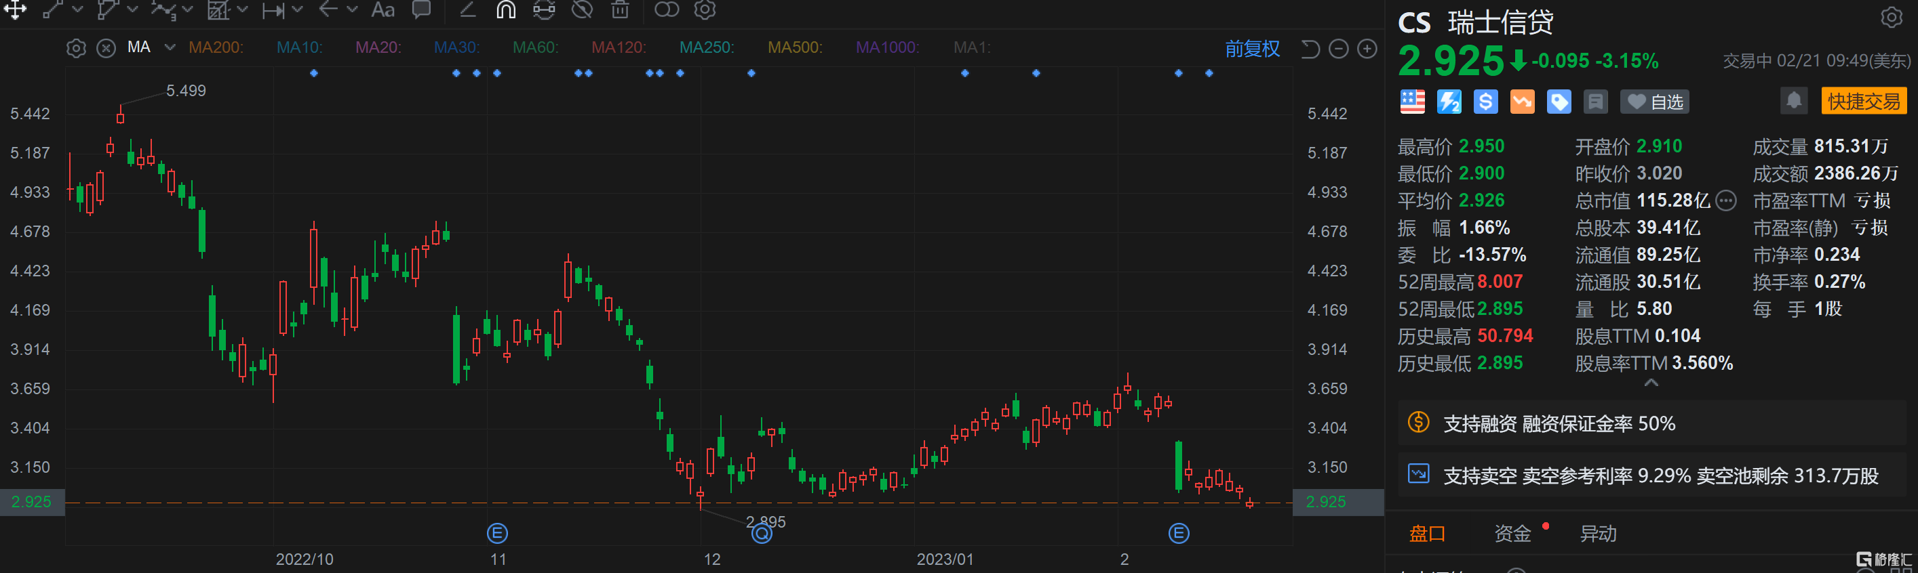
Task: Expand the wave pattern tools dropdown
Action: click(x=188, y=9)
